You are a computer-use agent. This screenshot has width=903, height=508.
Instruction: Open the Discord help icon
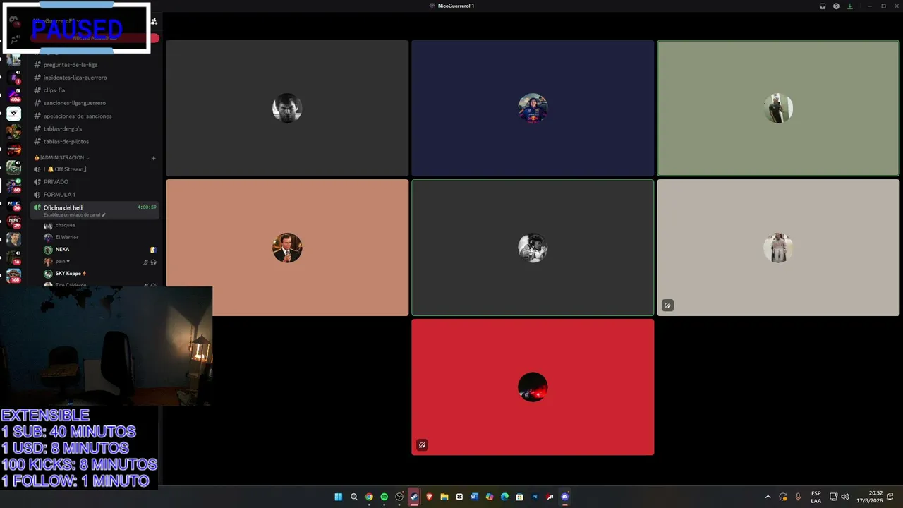[x=836, y=6]
